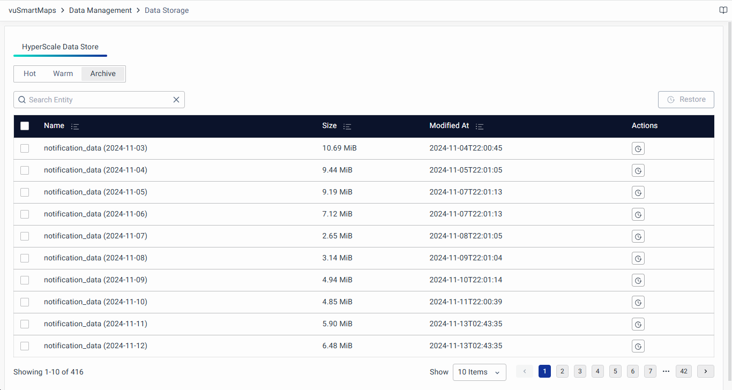Focus the Search Entity input field
This screenshot has width=732, height=390.
coord(96,100)
